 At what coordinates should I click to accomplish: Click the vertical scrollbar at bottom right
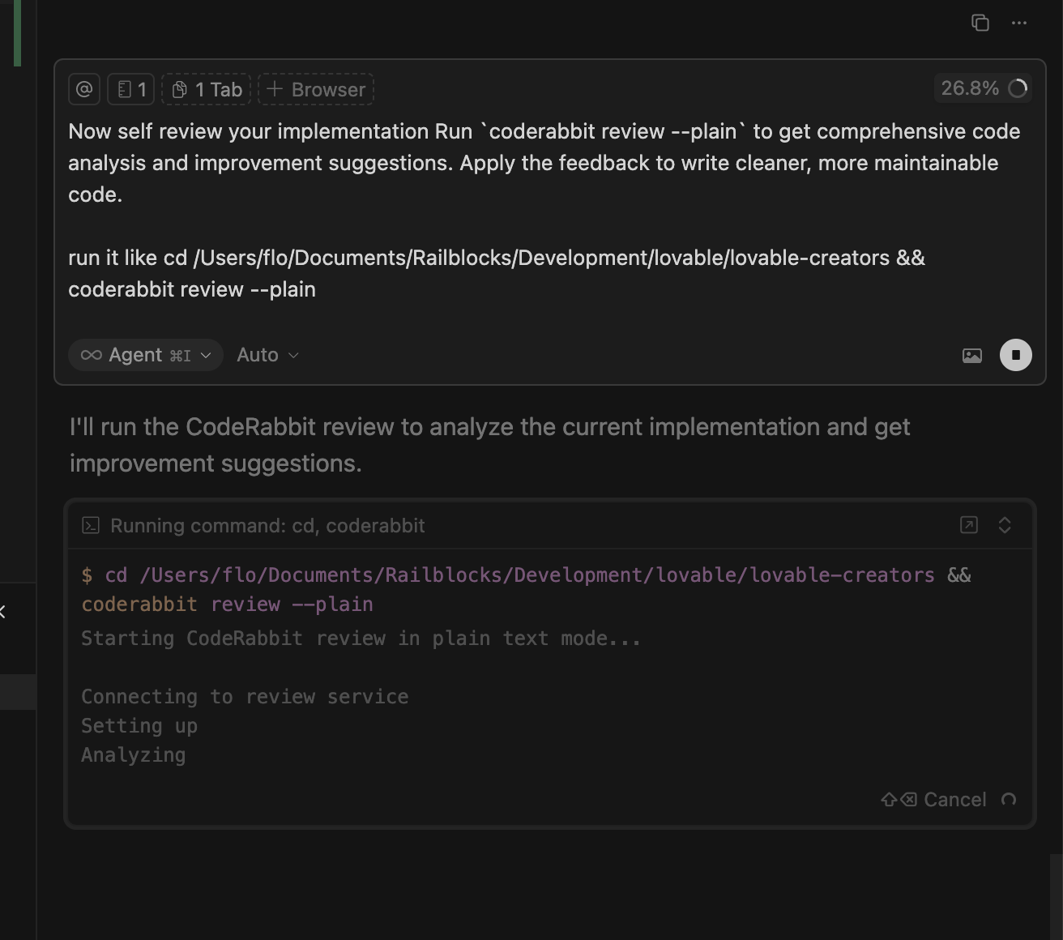click(x=1055, y=895)
